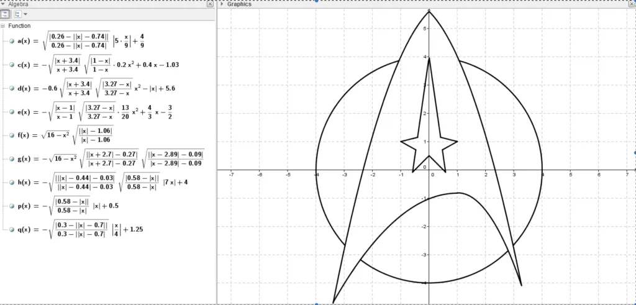The image size is (636, 305).
Task: Toggle visibility circle for function e(x)
Action: [x=12, y=112]
